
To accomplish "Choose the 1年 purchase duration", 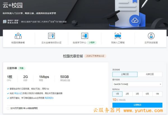I will (x=157, y=94).
